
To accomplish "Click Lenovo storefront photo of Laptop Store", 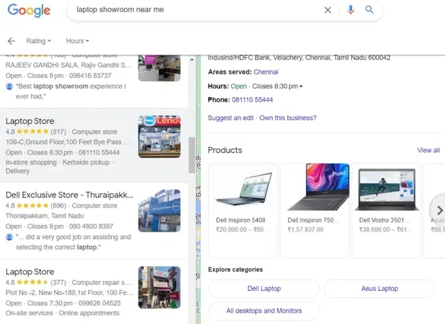I will pyautogui.click(x=159, y=137).
